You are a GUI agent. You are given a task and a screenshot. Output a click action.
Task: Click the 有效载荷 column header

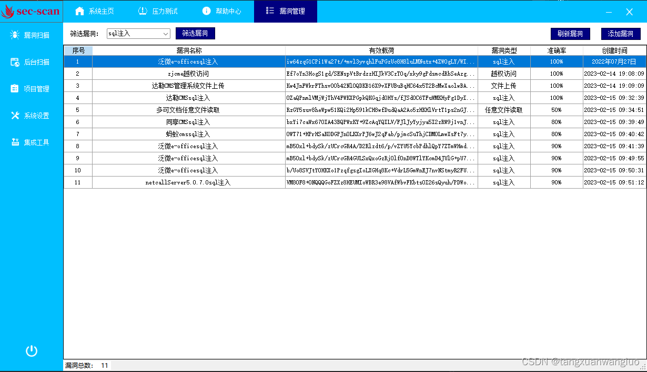click(x=382, y=50)
